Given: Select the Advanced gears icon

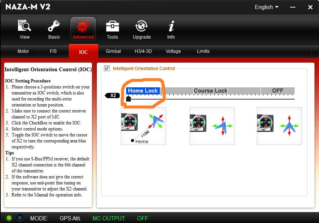Looking at the screenshot, I should click(83, 27).
